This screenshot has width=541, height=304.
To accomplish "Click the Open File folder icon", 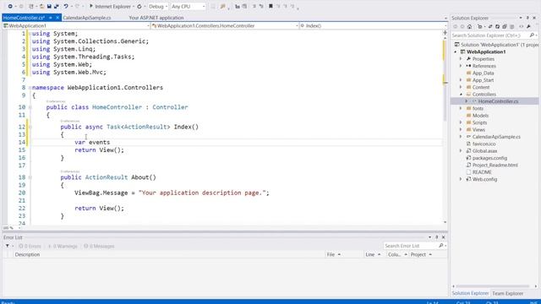I will tap(41, 6).
